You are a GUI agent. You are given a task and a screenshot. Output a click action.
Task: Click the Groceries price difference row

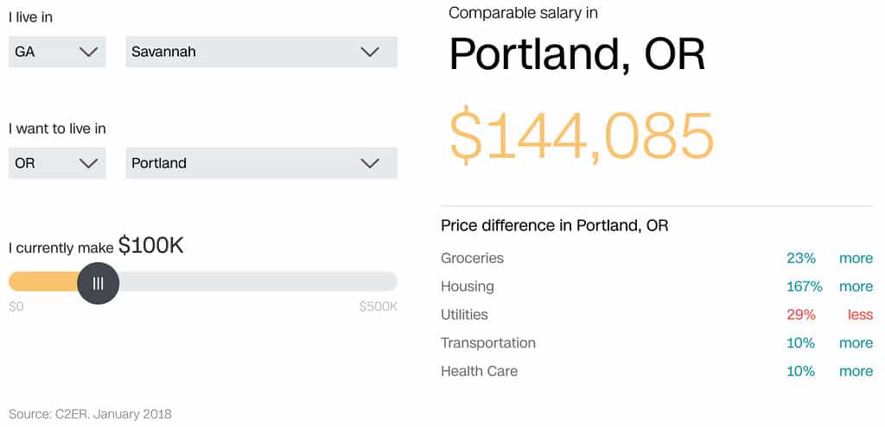pyautogui.click(x=472, y=258)
